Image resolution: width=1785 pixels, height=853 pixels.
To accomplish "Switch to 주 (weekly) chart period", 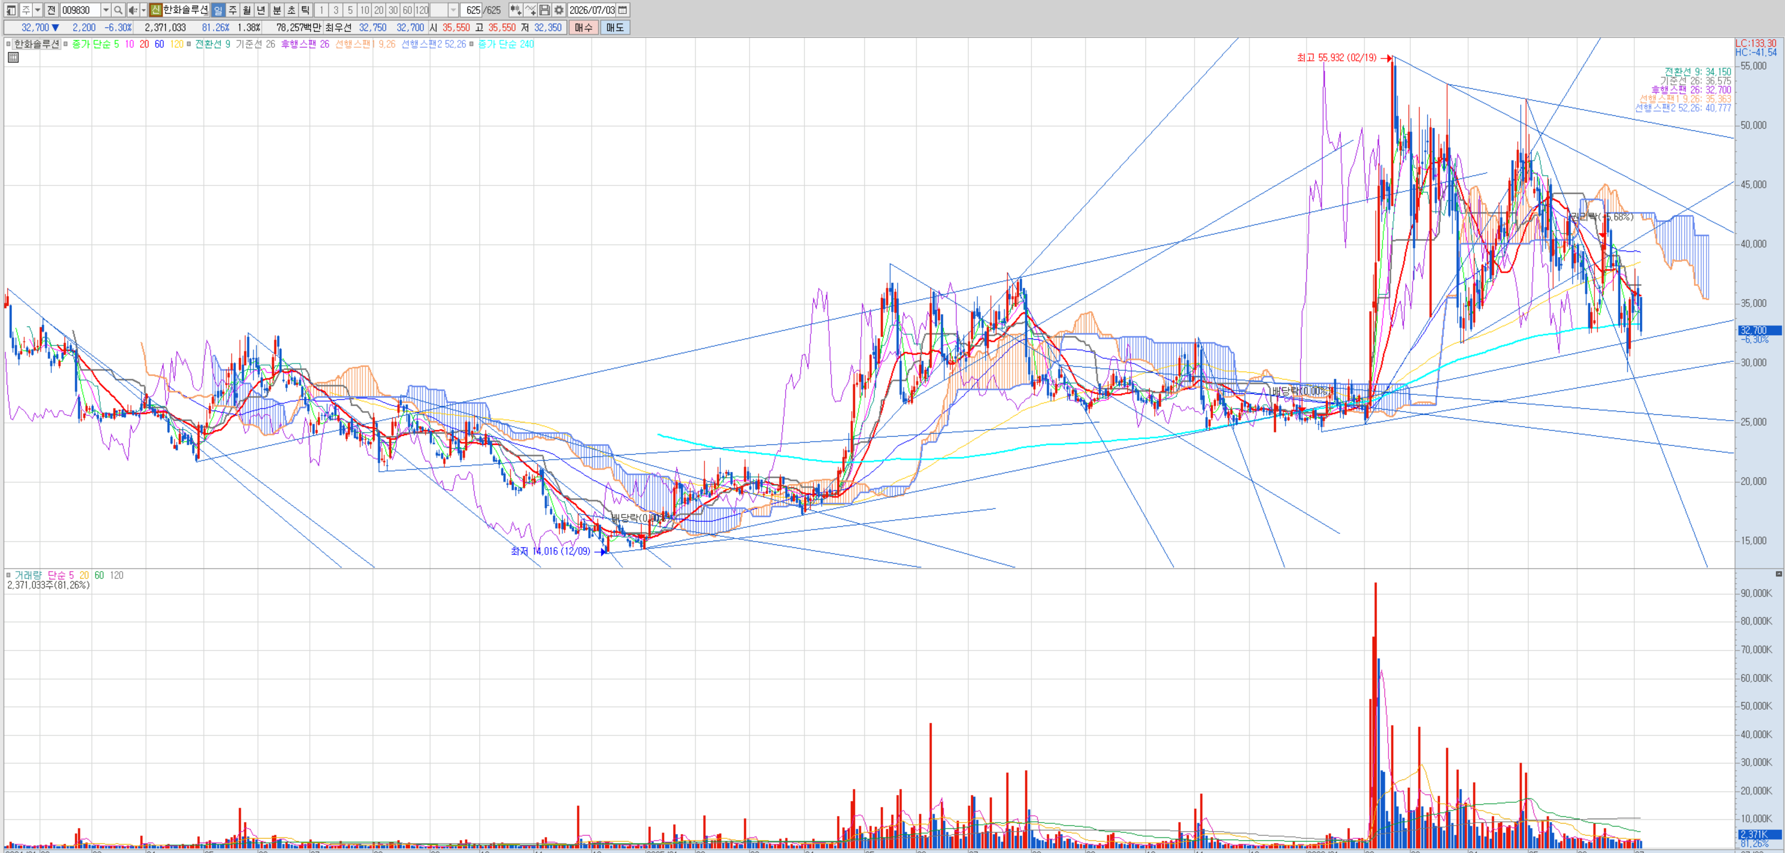I will tap(233, 10).
